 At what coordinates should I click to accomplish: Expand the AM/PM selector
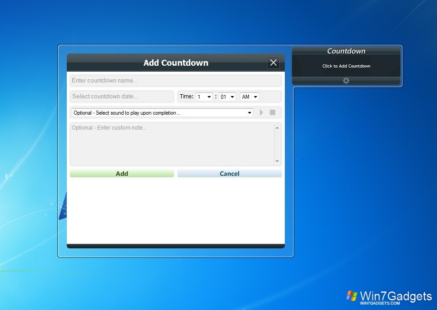click(x=249, y=97)
